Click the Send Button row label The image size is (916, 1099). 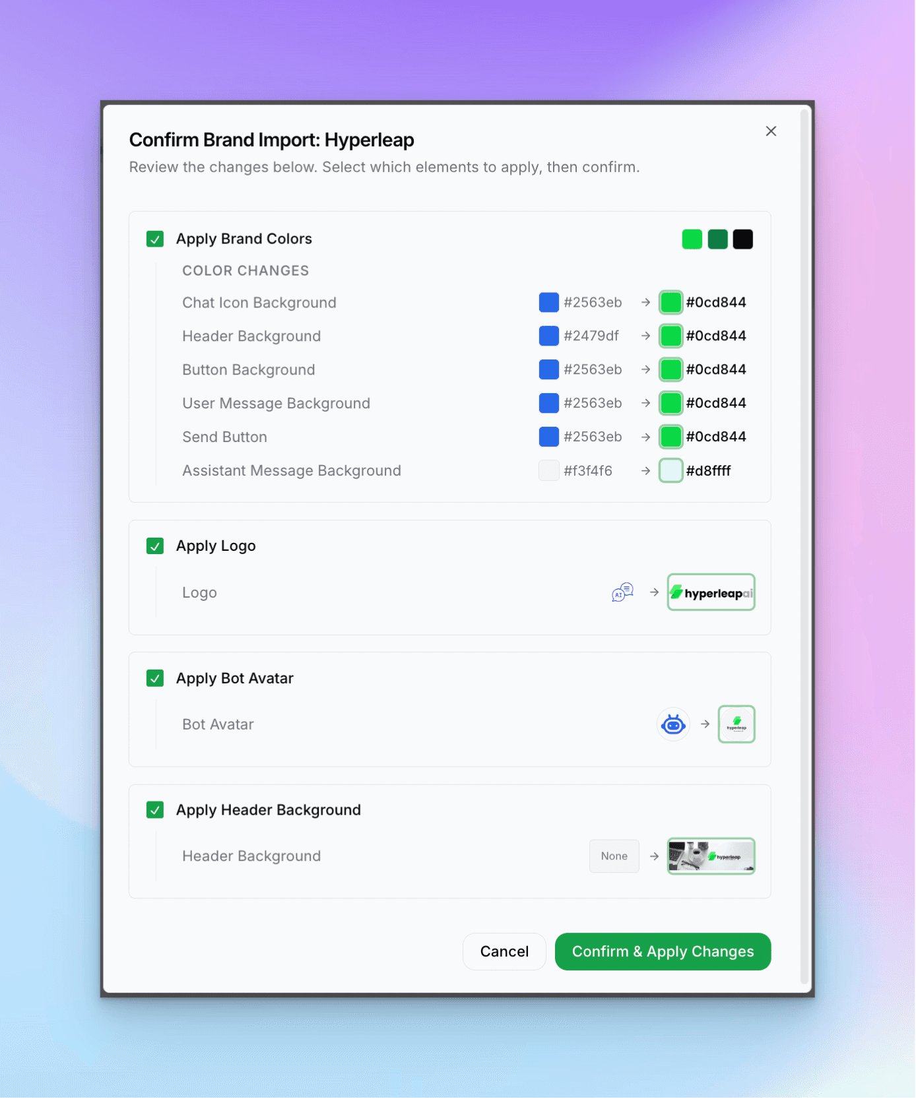224,437
